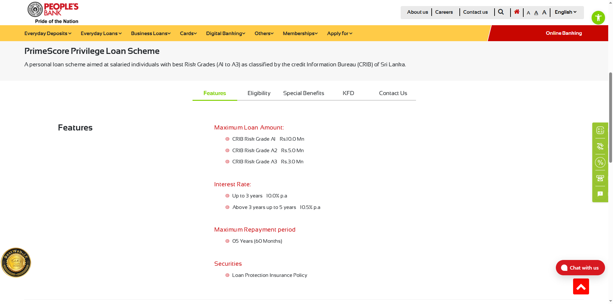Click 'CRIB Risk Grade A2 Rs.5.0 Mn' text
613x304 pixels.
tap(268, 151)
